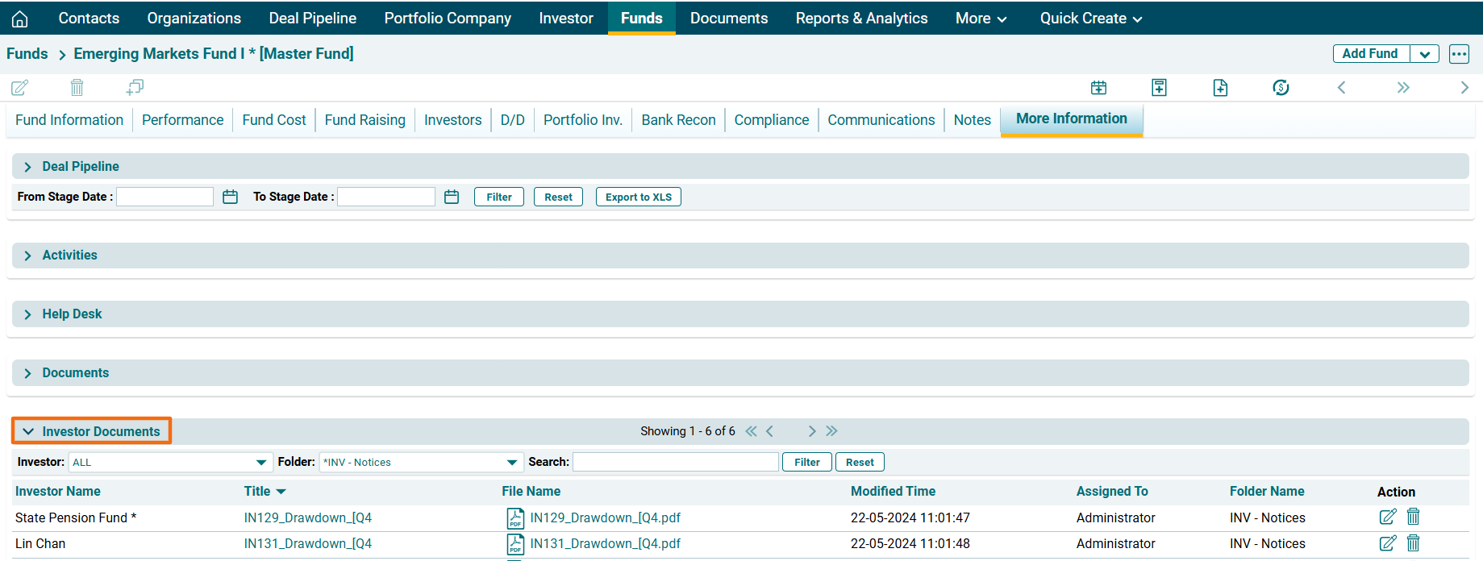
Task: Open the From Stage Date calendar picker
Action: (x=230, y=197)
